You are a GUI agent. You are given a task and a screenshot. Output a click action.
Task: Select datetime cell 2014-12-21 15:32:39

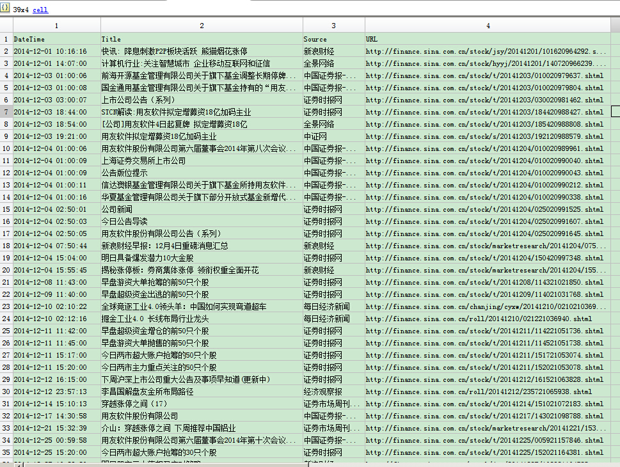[x=57, y=428]
